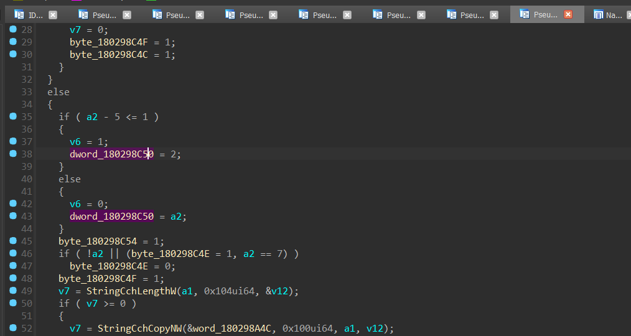
Task: Close the active Pseu... tab with red X
Action: (568, 14)
